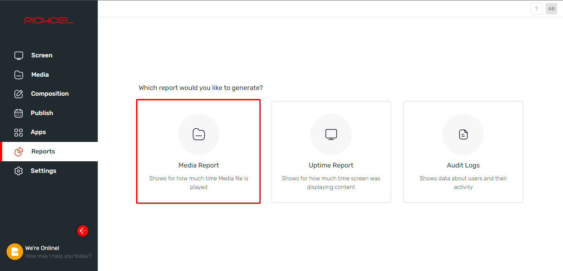Open the Media section icon
Image resolution: width=563 pixels, height=271 pixels.
[19, 74]
